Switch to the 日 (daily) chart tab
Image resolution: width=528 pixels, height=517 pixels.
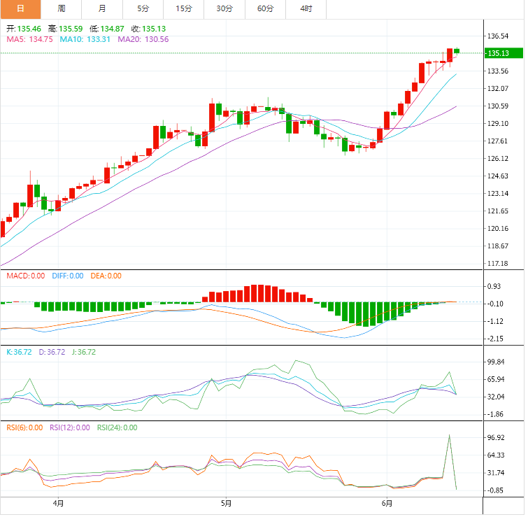click(x=20, y=8)
